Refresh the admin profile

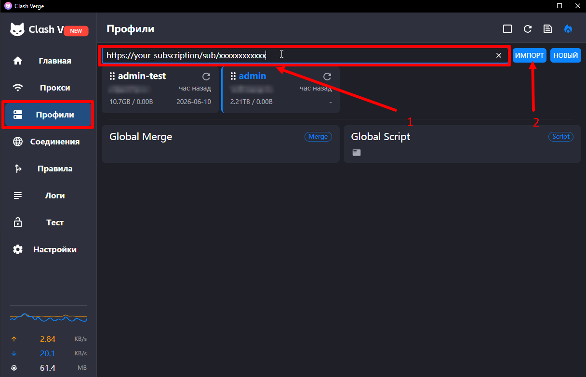pyautogui.click(x=327, y=76)
